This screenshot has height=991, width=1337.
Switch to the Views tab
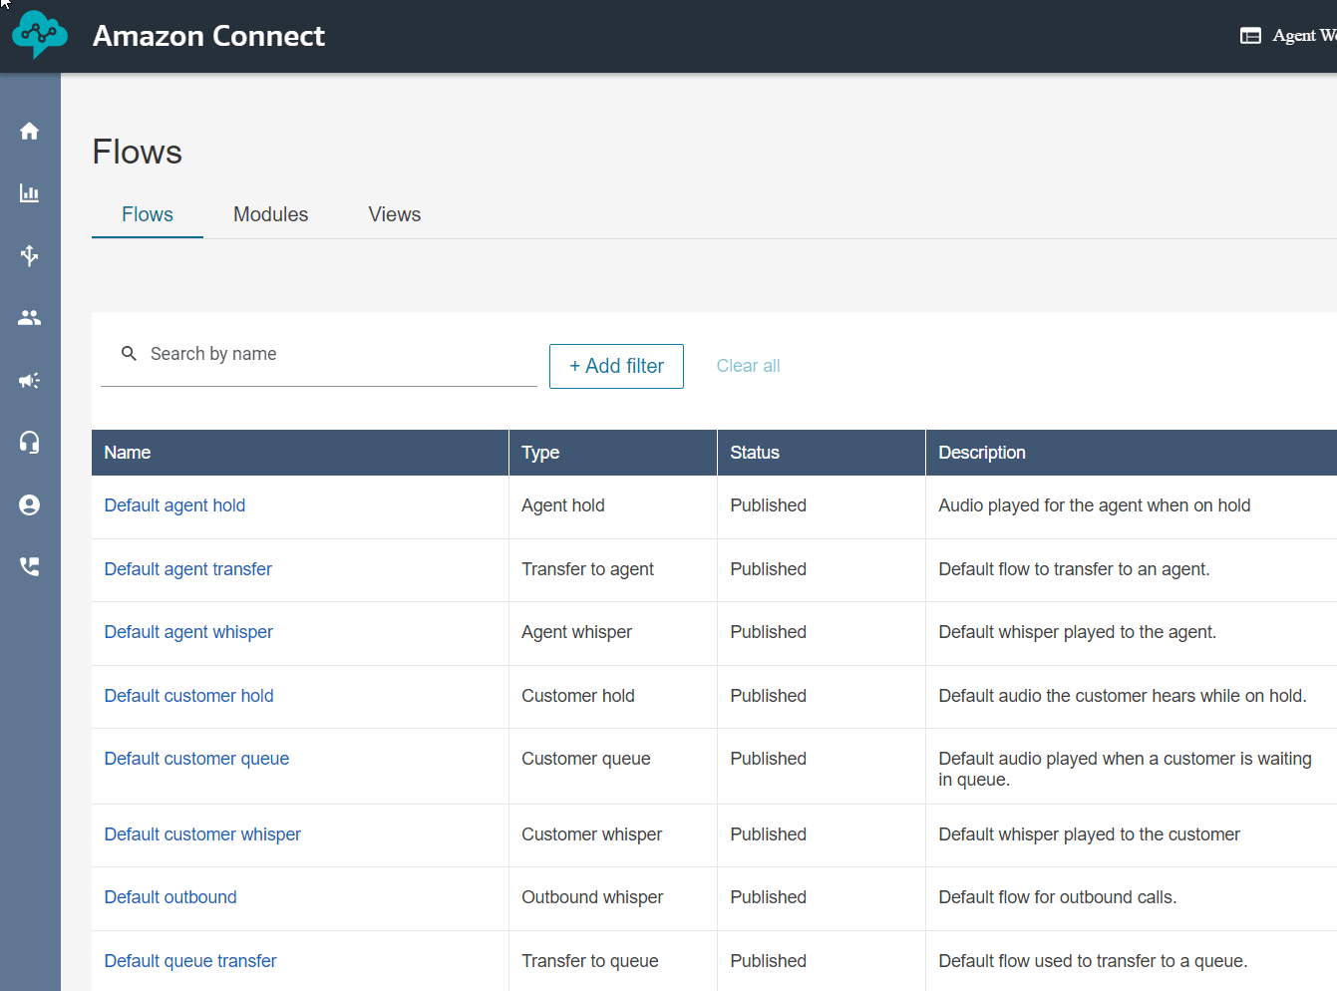395,214
